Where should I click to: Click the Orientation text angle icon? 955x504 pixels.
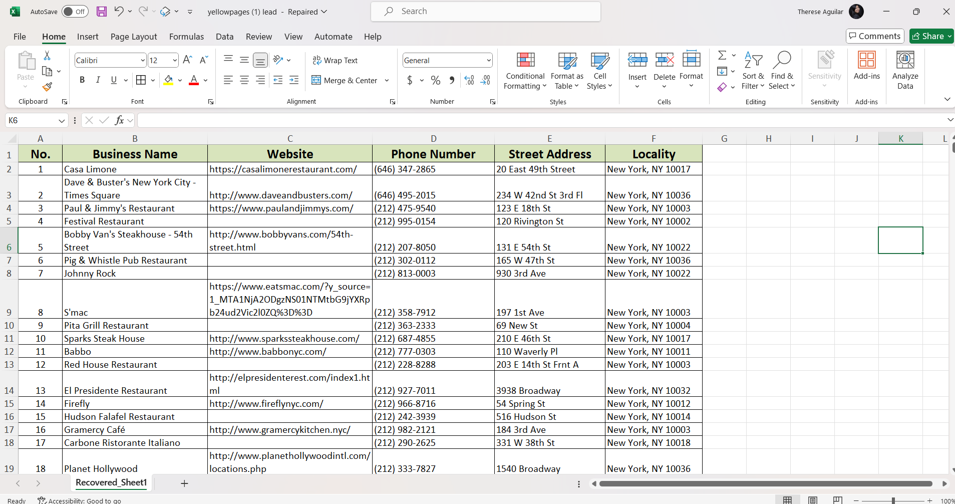coord(278,60)
